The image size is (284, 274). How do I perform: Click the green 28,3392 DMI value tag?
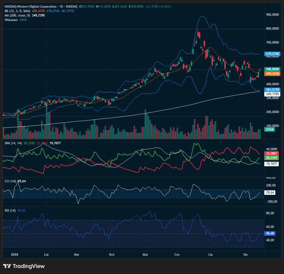tap(271, 158)
